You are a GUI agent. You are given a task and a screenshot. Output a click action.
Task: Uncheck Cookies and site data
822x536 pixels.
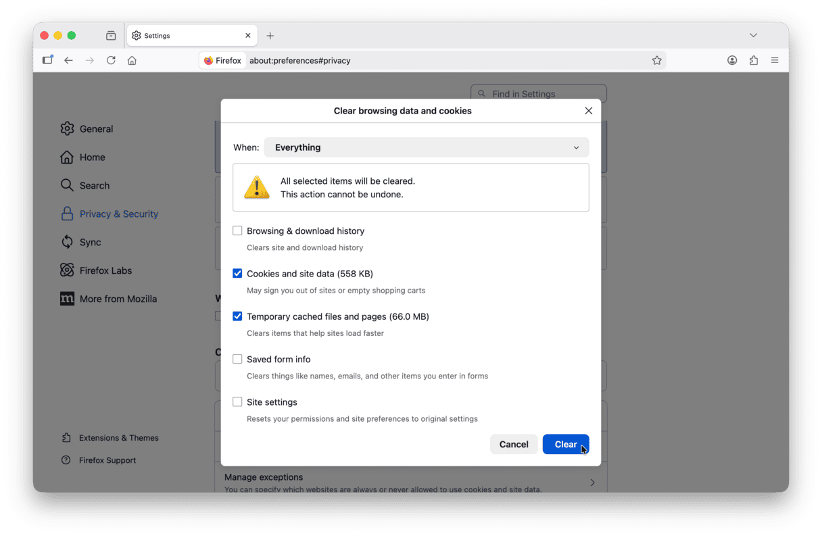click(x=237, y=273)
